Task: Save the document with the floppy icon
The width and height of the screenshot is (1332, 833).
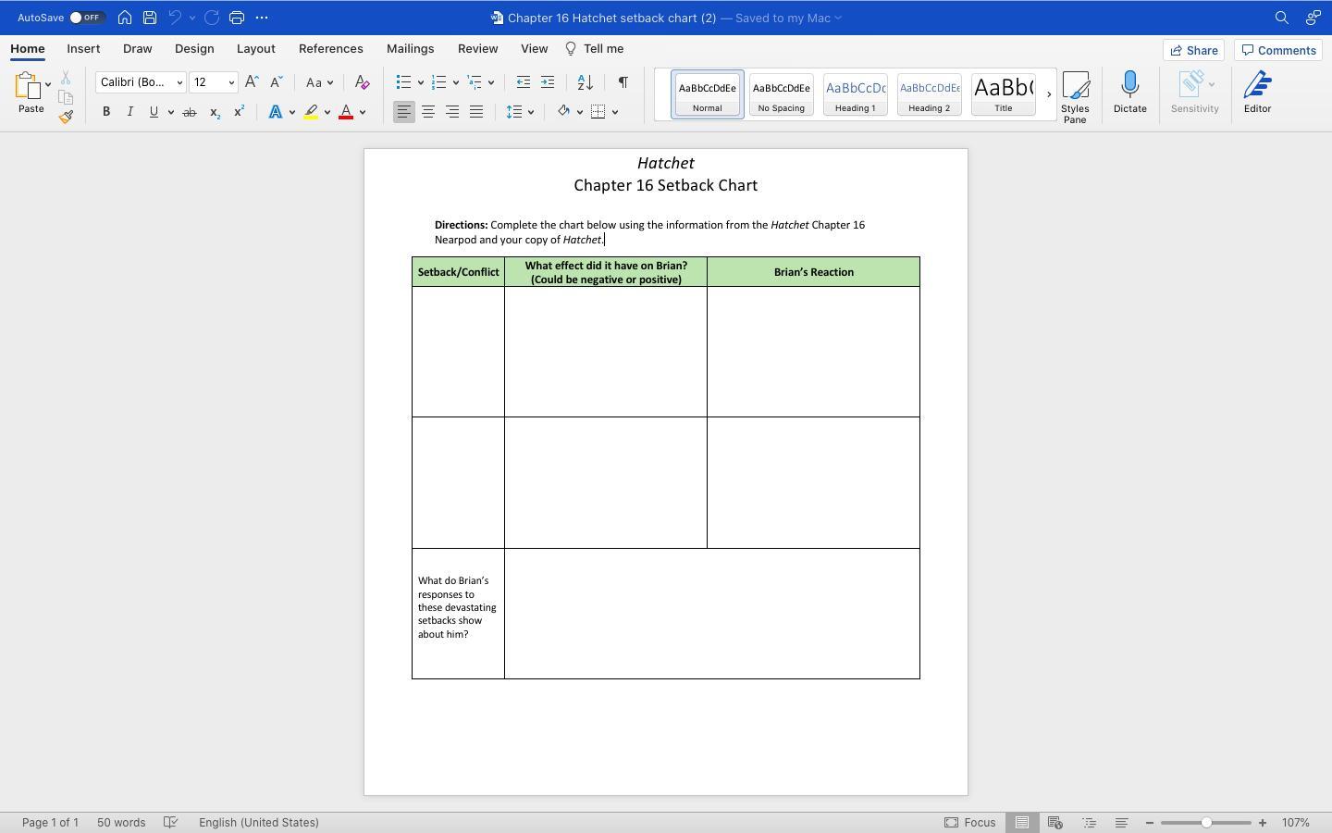Action: coord(150,18)
